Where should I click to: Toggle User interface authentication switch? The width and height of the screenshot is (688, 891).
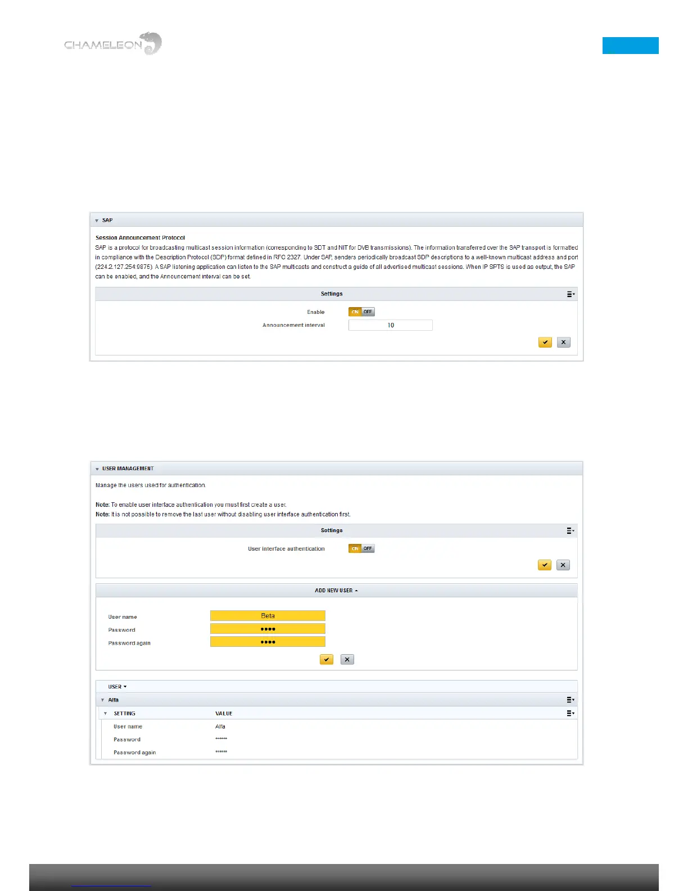[361, 548]
